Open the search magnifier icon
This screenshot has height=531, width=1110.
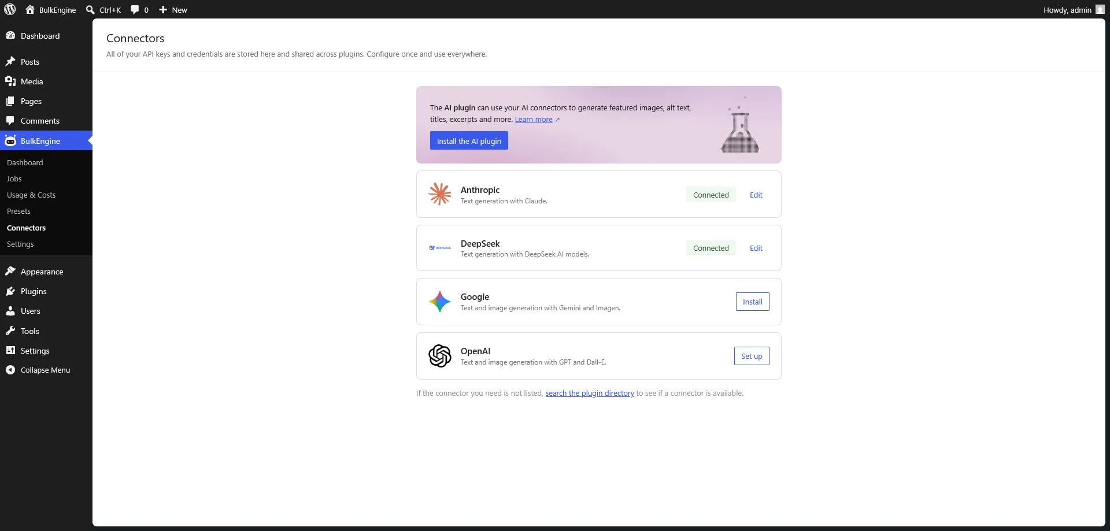(x=90, y=10)
